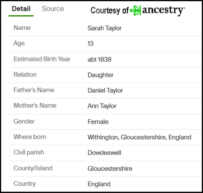Select the Age value 13

pyautogui.click(x=90, y=44)
